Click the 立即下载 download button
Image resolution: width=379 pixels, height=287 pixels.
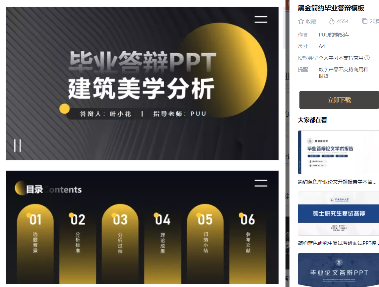(339, 100)
